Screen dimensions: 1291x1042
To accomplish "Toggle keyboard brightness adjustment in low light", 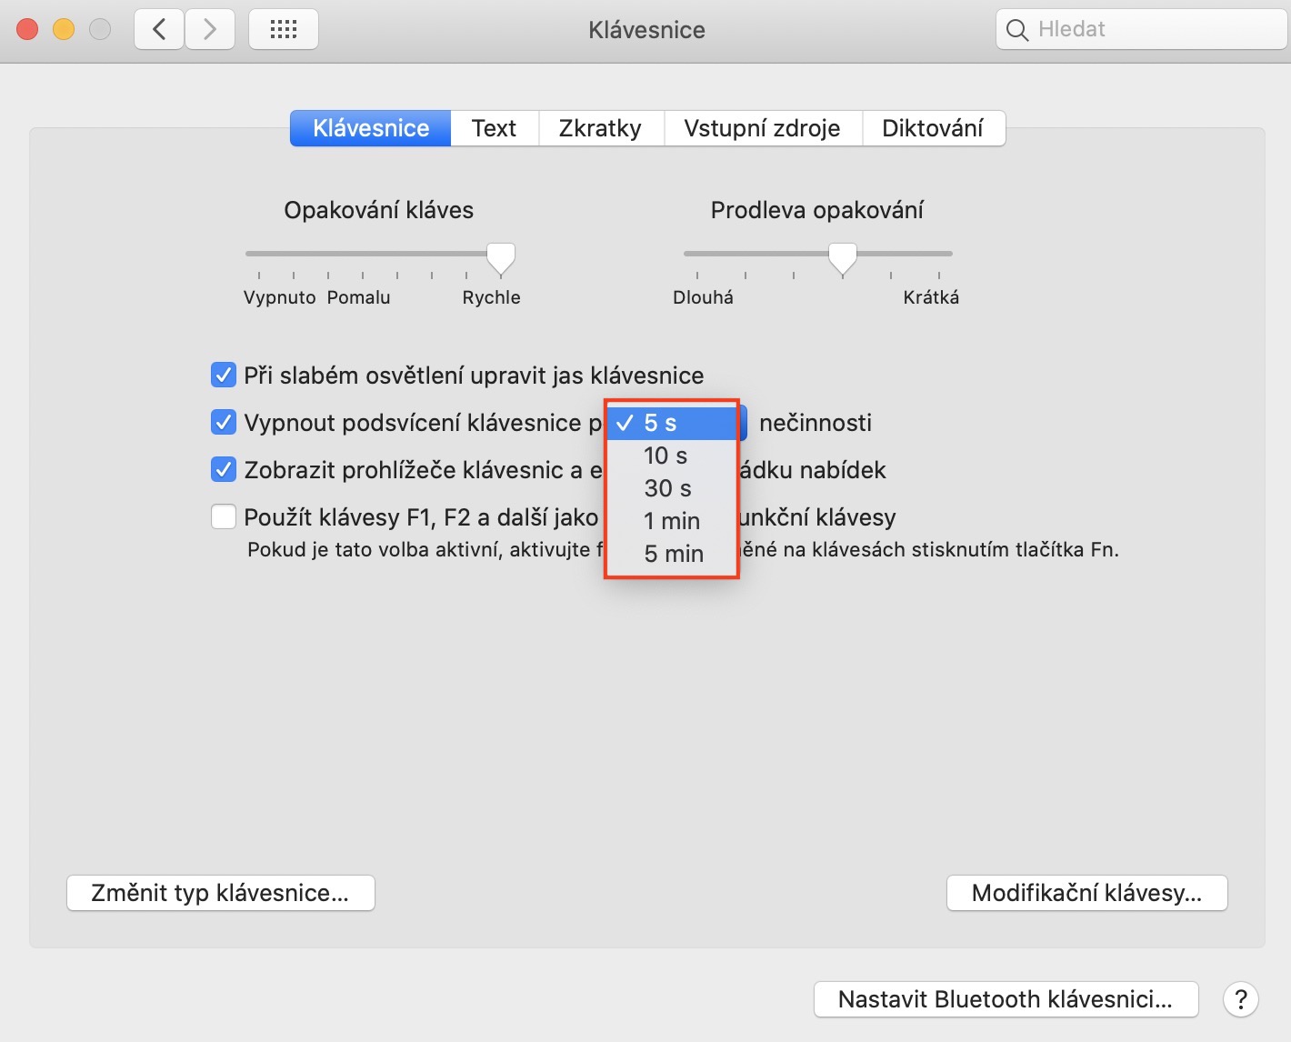I will coord(224,375).
